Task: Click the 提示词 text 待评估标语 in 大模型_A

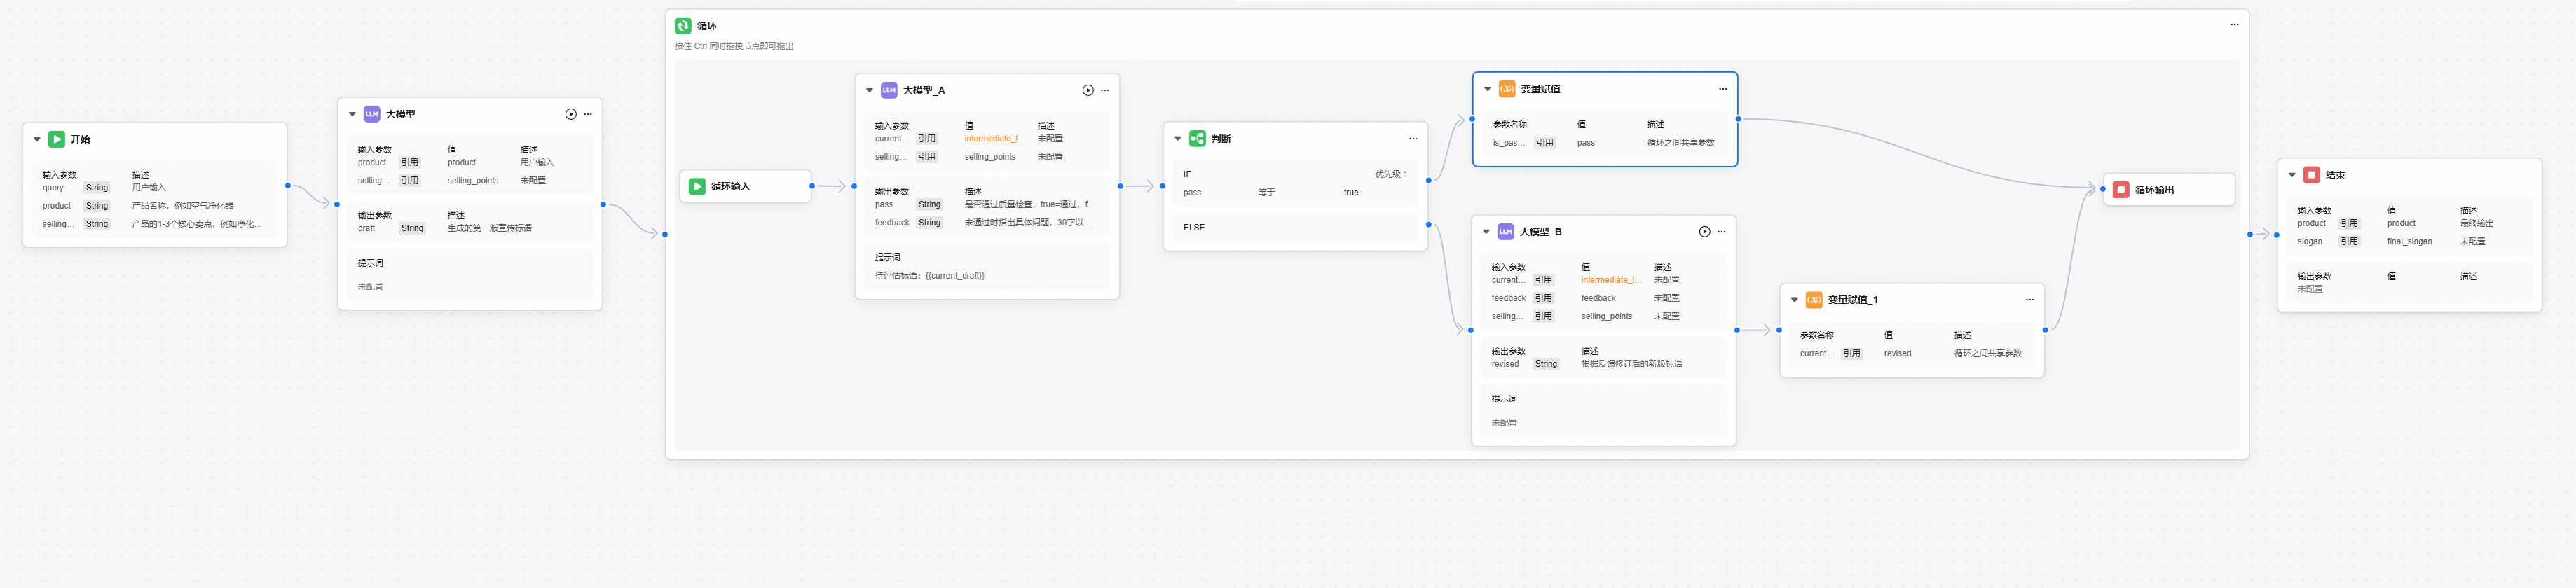Action: [930, 276]
